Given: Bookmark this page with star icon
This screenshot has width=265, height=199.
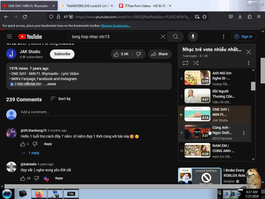Looking at the screenshot, I should (204, 17).
